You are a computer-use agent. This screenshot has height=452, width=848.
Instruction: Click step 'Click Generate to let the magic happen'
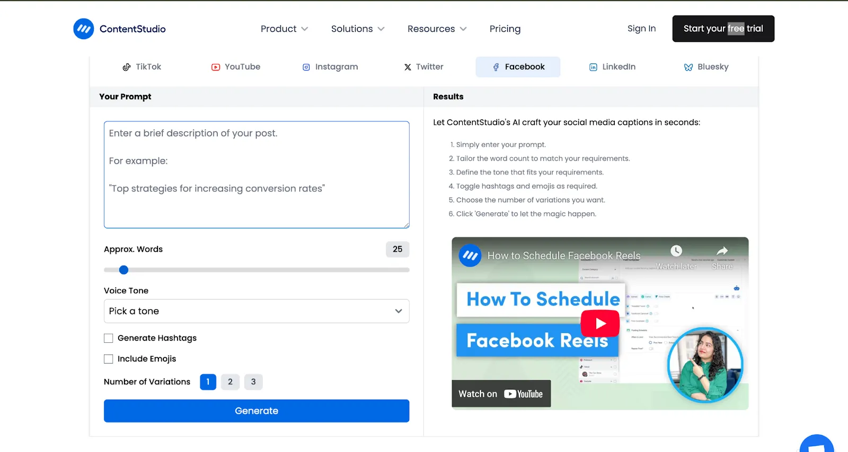[x=523, y=214]
